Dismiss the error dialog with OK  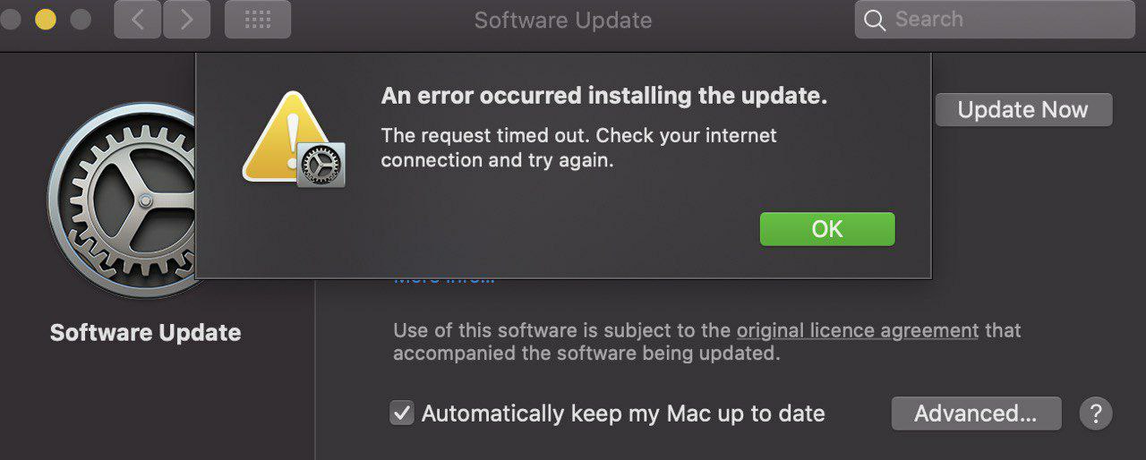click(x=827, y=229)
